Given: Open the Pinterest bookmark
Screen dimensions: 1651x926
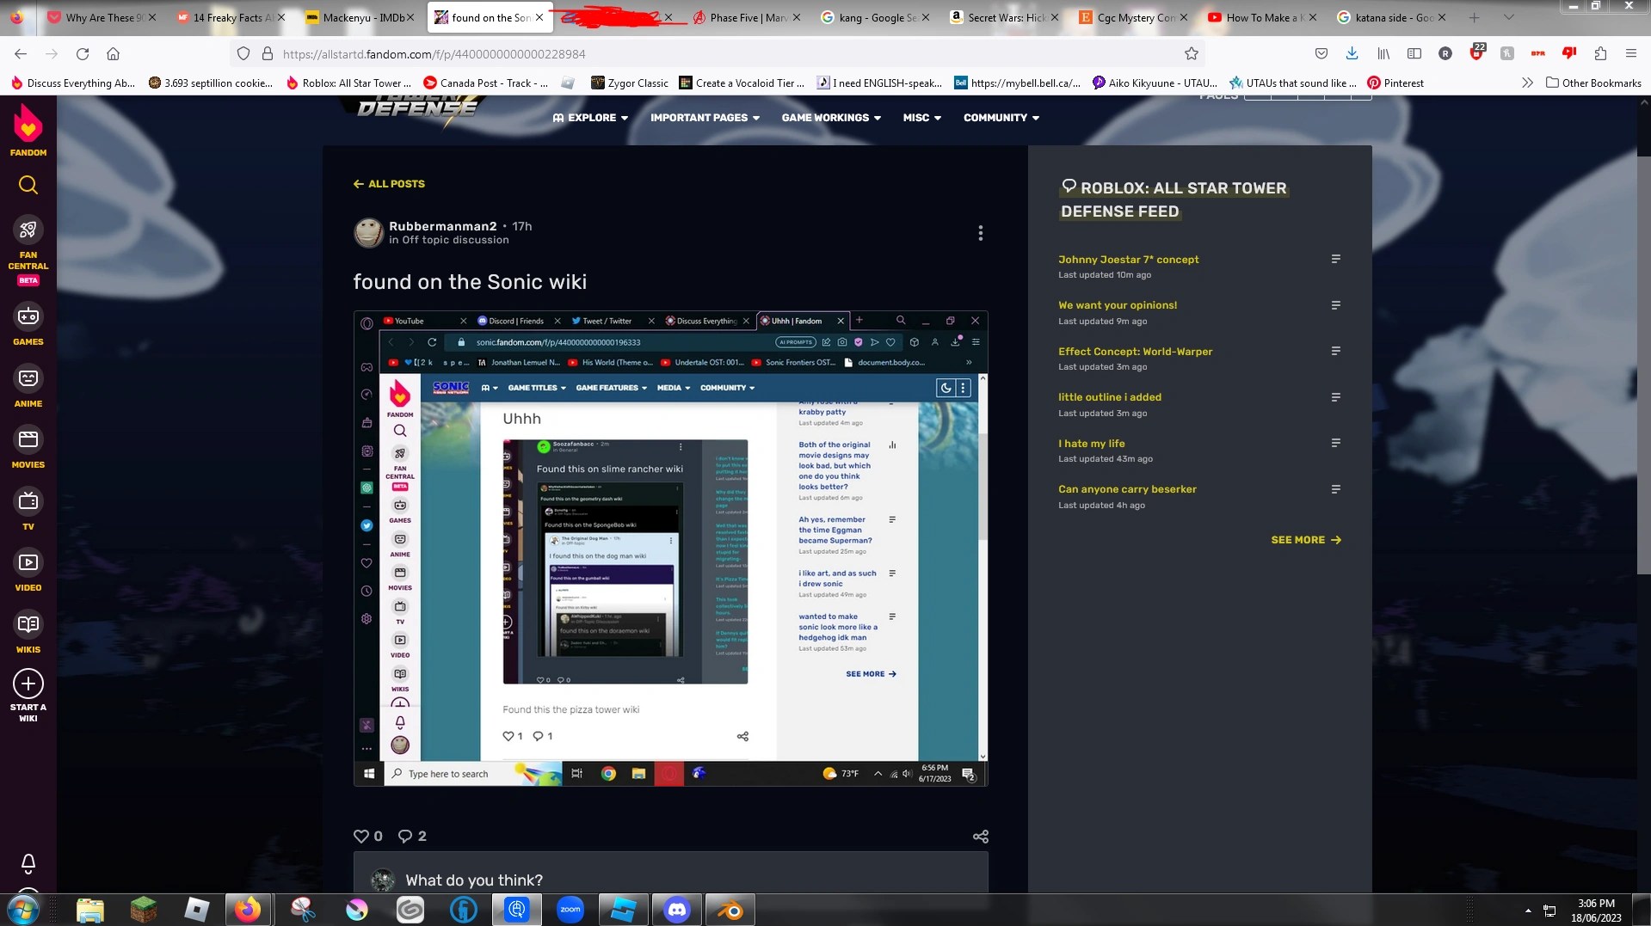Looking at the screenshot, I should (x=1395, y=83).
